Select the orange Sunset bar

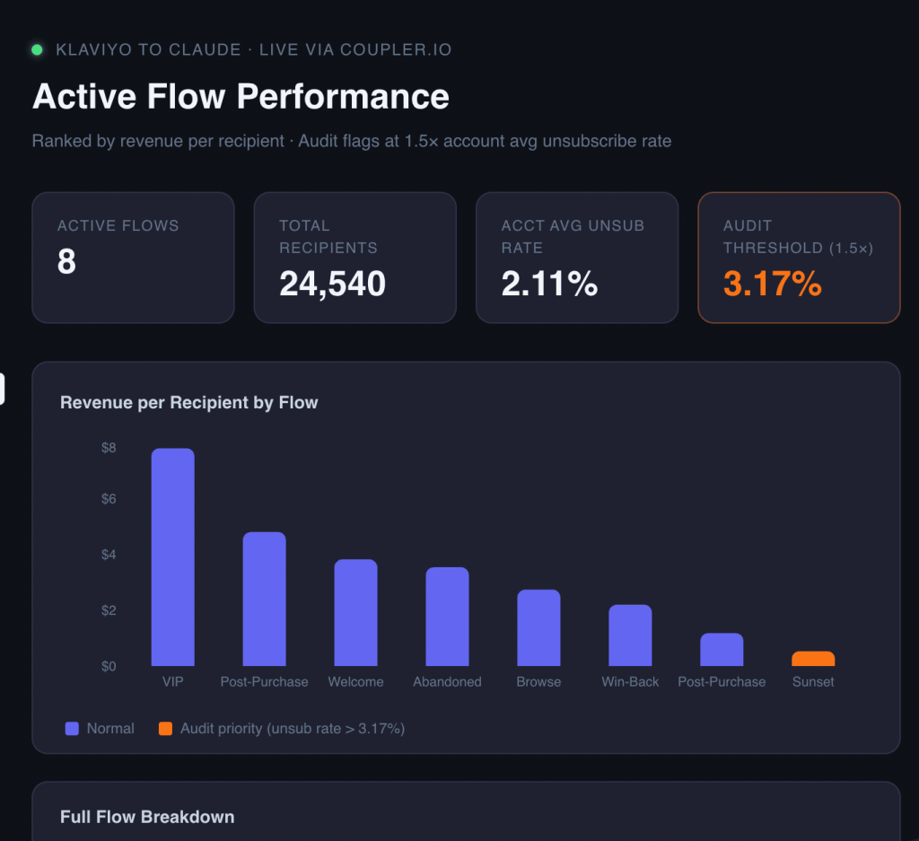point(813,659)
